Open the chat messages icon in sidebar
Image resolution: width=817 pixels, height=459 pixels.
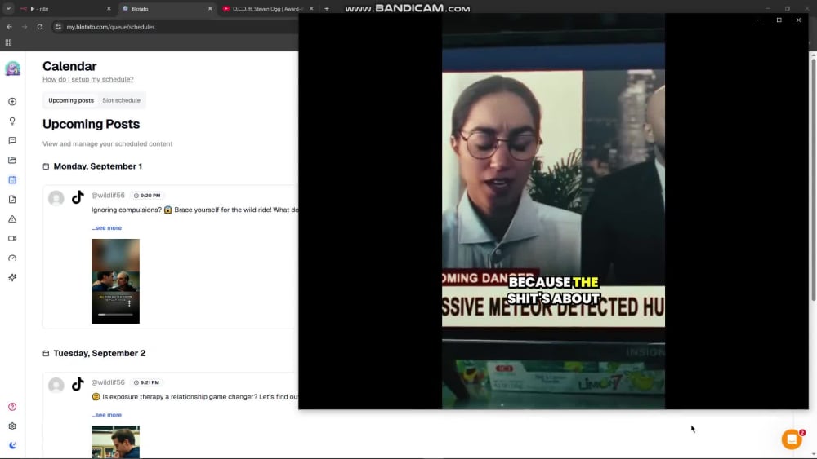coord(12,140)
